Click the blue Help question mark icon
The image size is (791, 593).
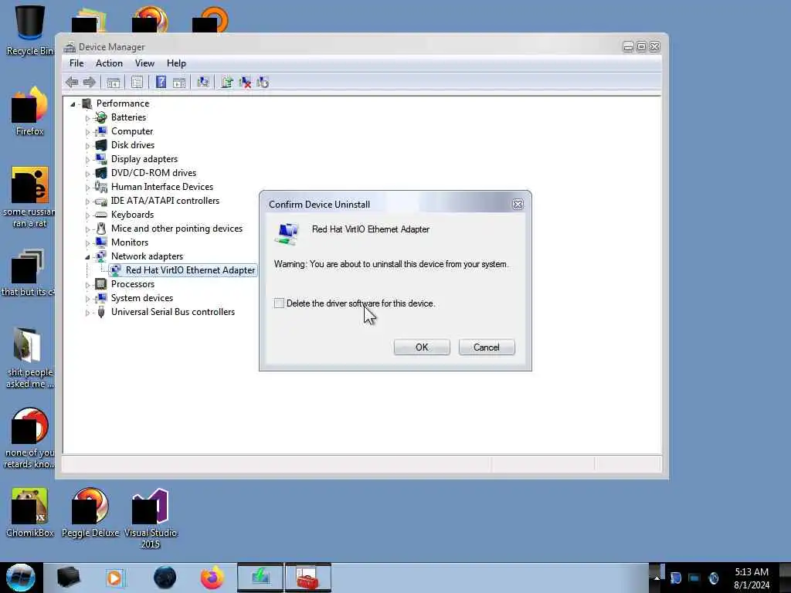coord(161,82)
